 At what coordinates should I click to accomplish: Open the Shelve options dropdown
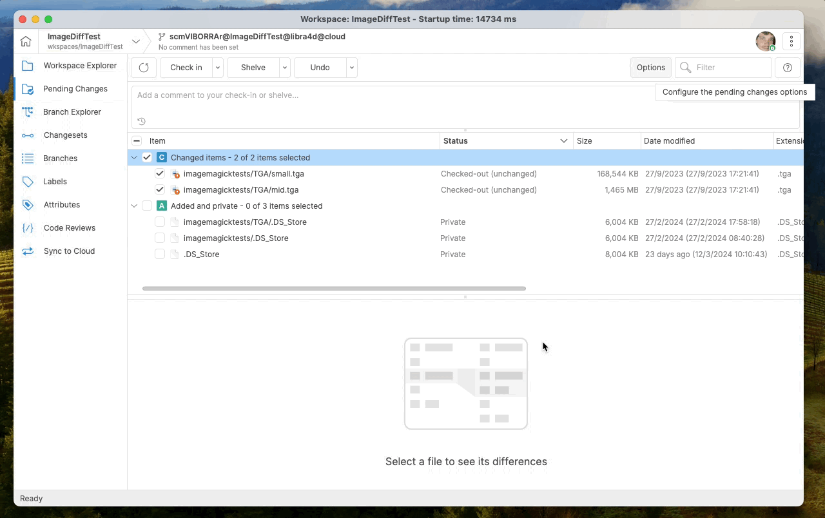tap(284, 68)
